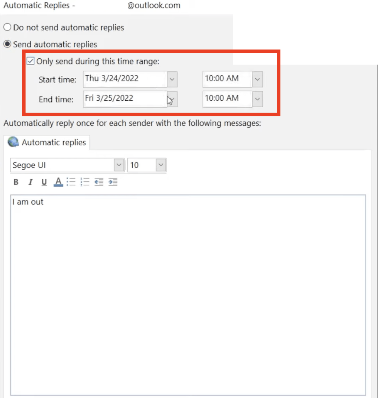Uncheck Only send during this time range
Screen dimensions: 378x398
30,61
